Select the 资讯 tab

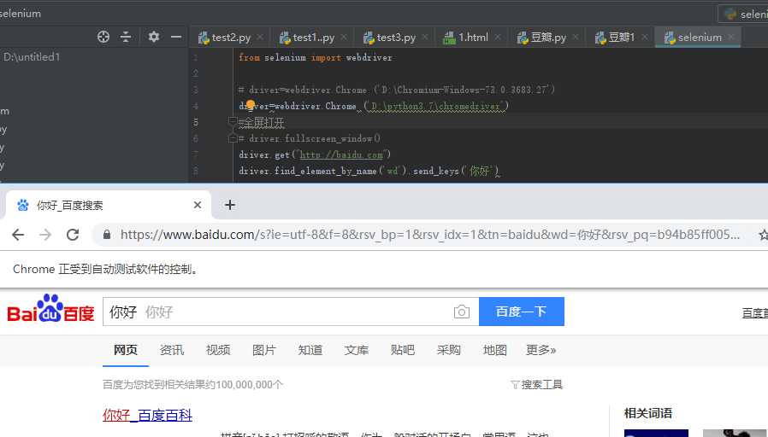[172, 350]
